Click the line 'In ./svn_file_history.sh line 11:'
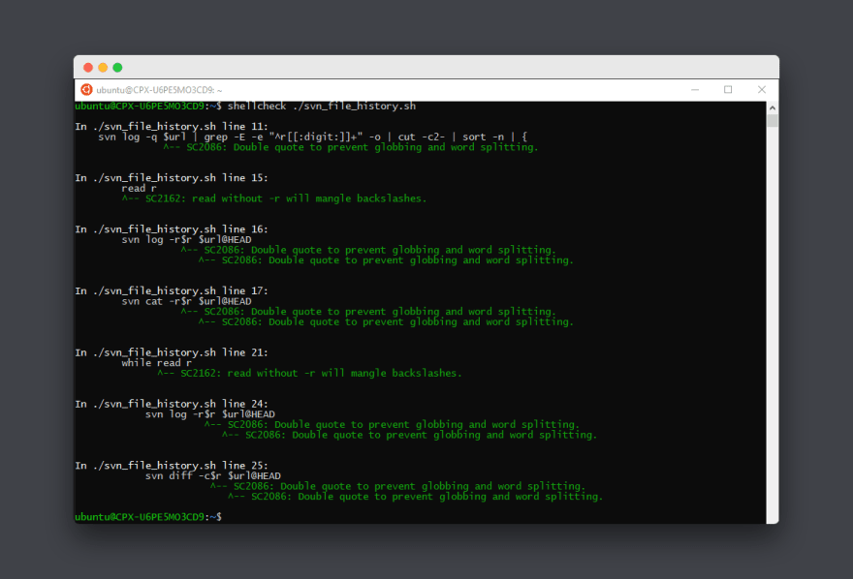This screenshot has width=853, height=579. point(172,127)
